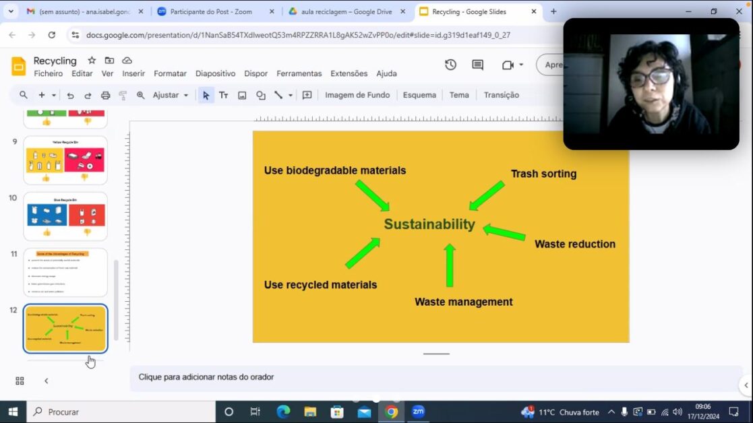Switch to the aula reciclagem Drive tab
The image size is (753, 423).
(346, 11)
